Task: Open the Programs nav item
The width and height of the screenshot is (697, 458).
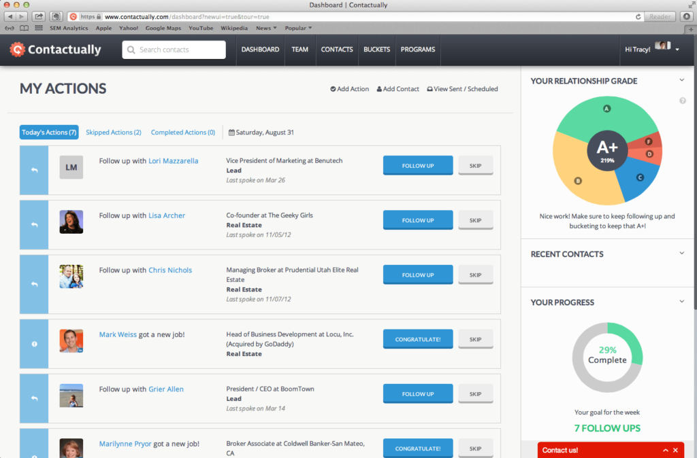Action: click(x=418, y=49)
